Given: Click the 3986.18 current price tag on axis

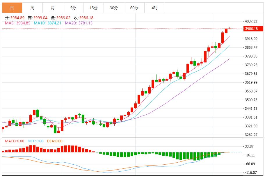Looking at the screenshot, I should coord(251,29).
